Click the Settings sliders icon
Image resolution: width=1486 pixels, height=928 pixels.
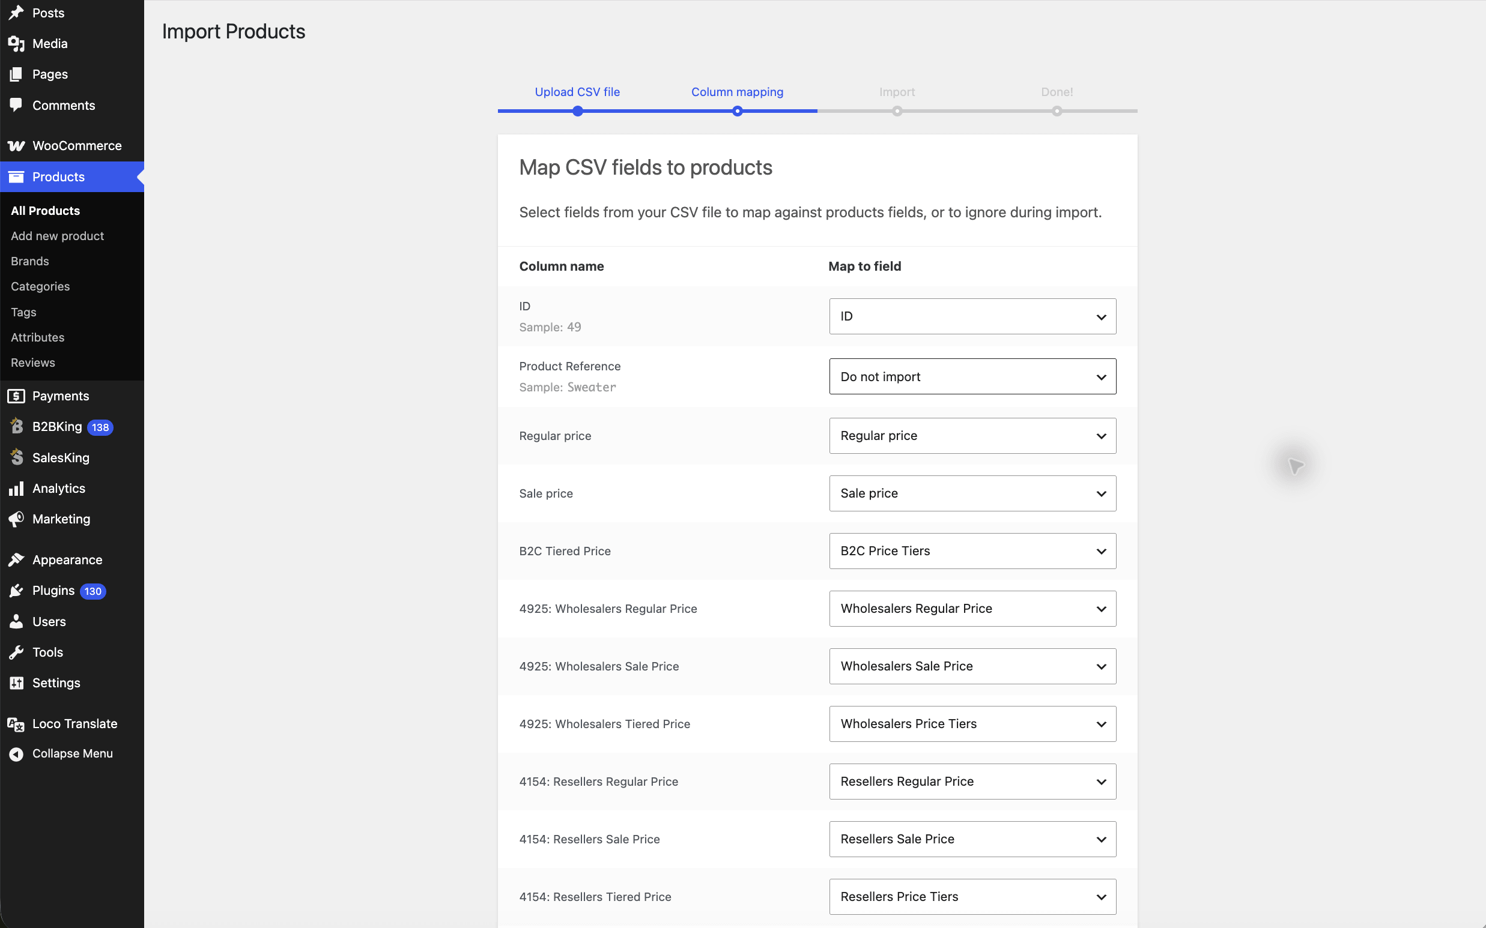17,683
